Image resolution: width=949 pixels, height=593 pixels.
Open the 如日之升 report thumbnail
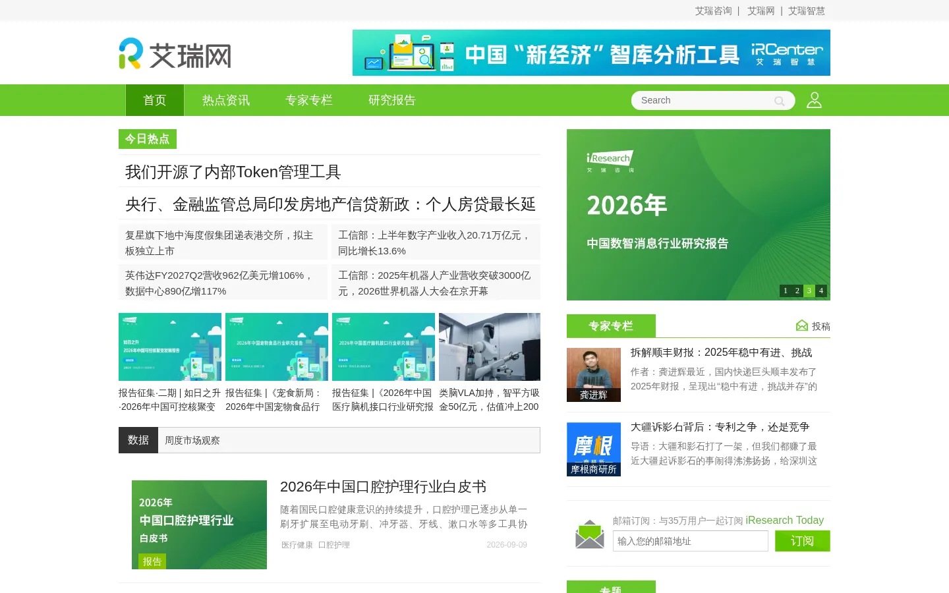(x=170, y=347)
